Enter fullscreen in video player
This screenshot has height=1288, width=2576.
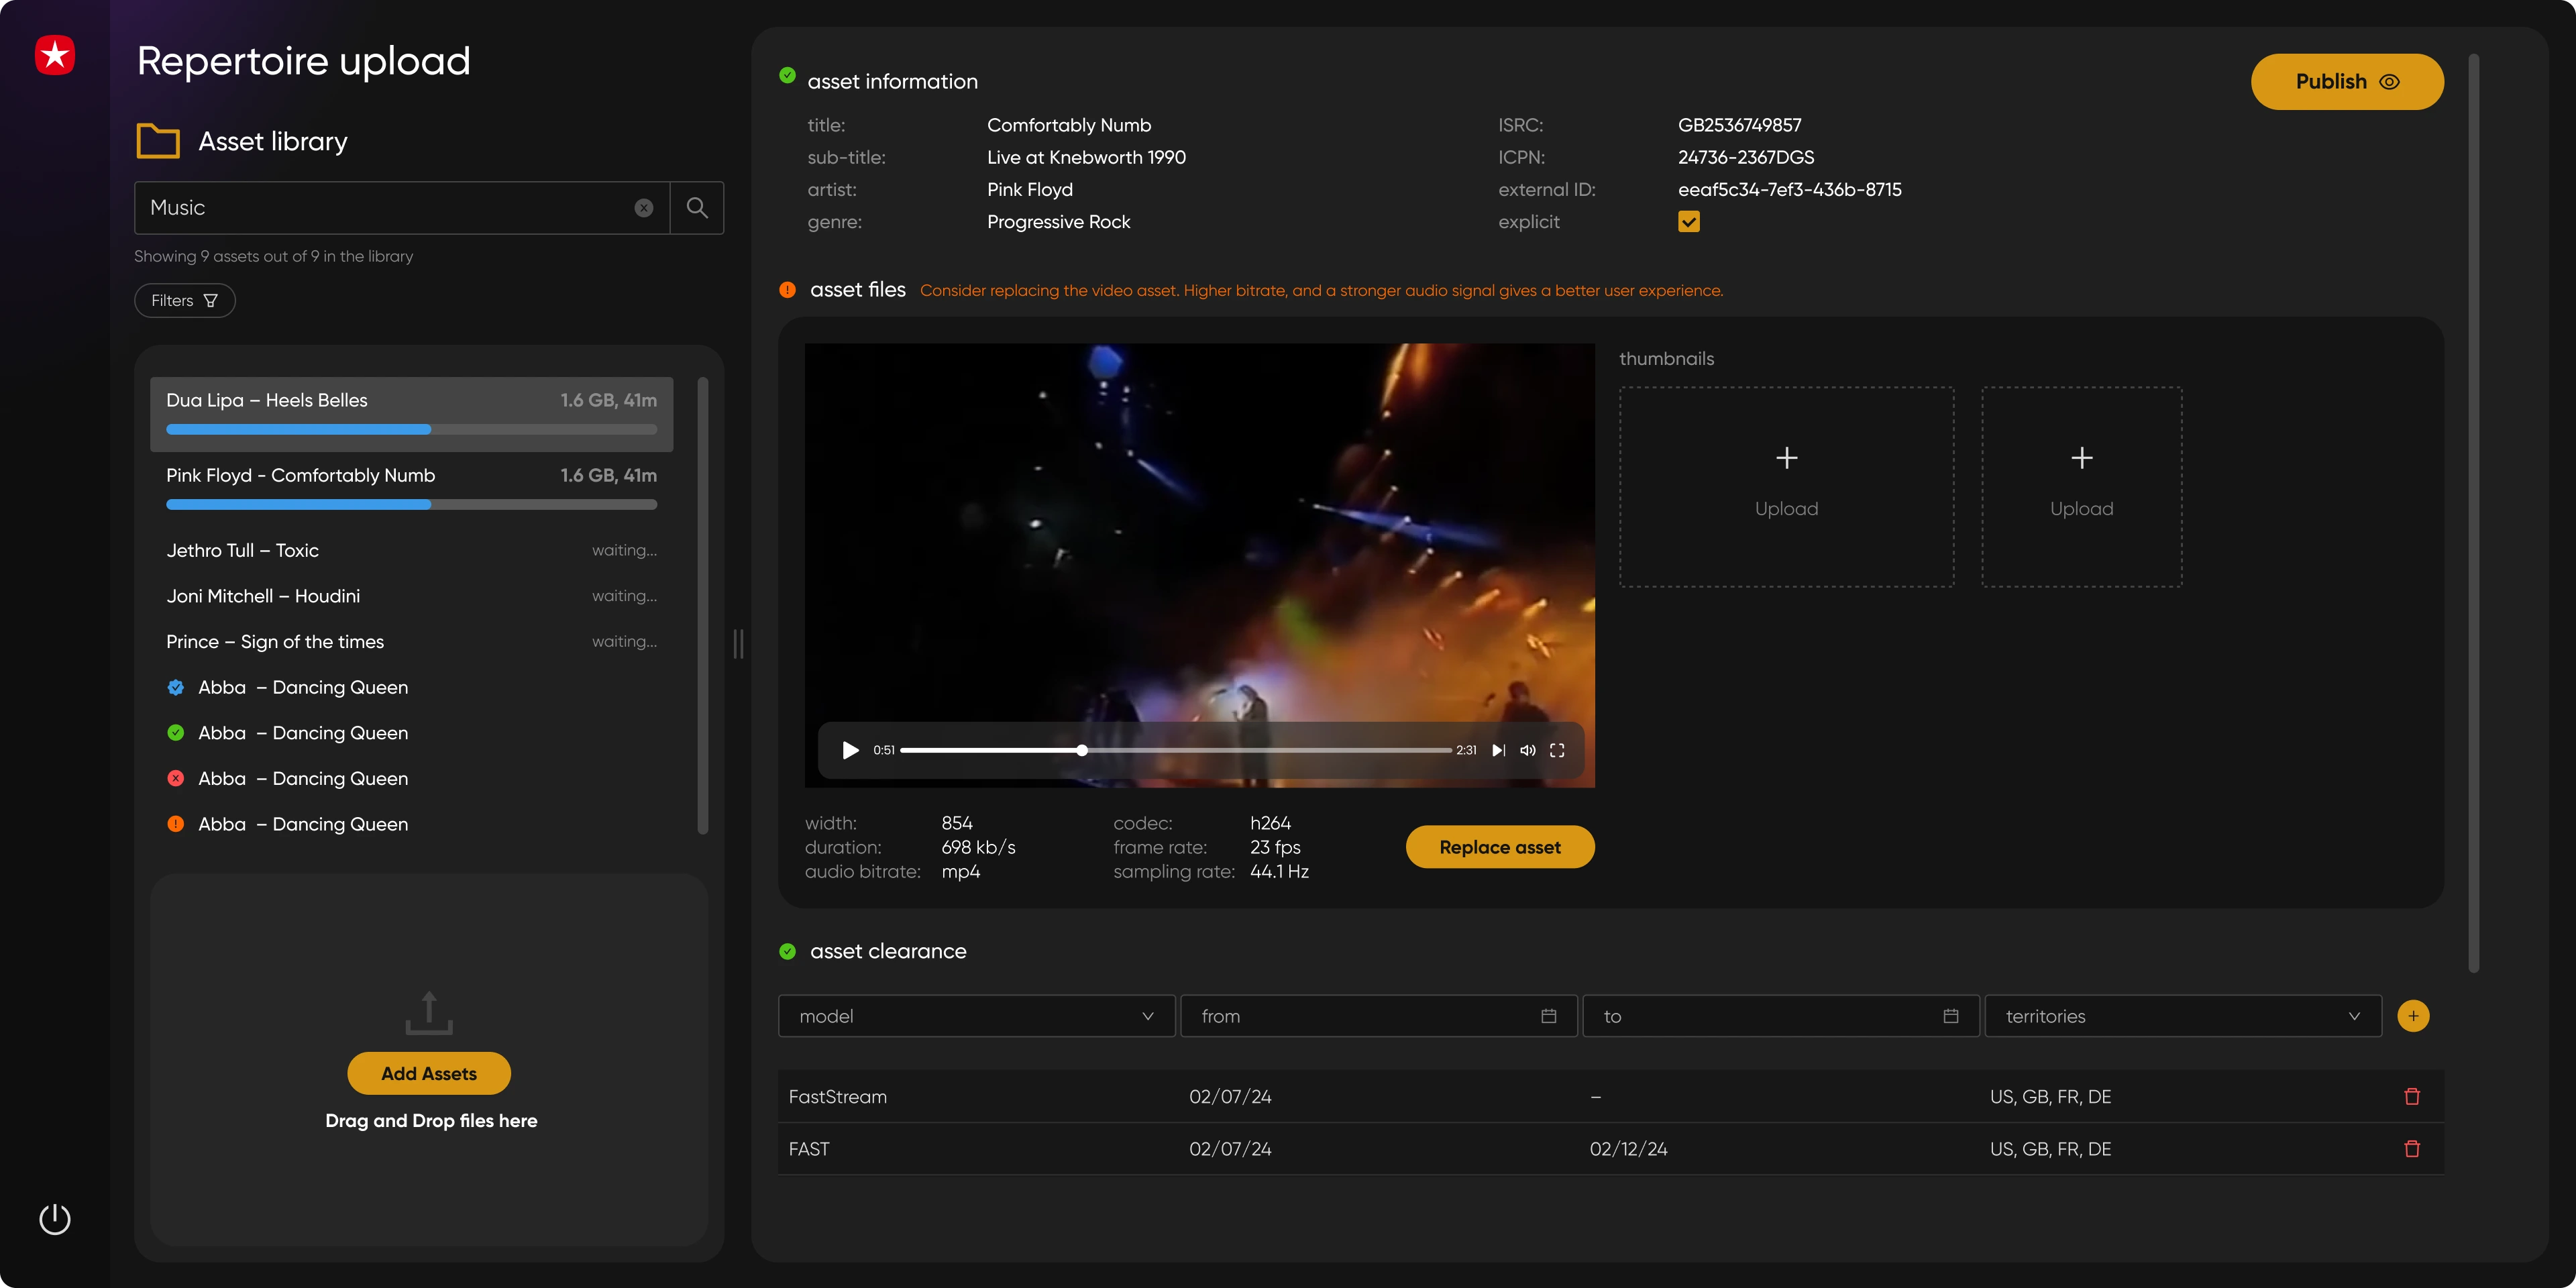point(1557,750)
